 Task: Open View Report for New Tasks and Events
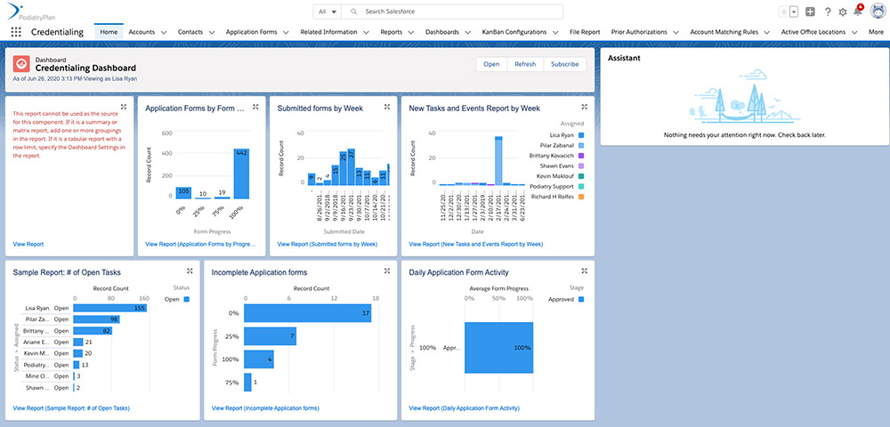click(475, 245)
